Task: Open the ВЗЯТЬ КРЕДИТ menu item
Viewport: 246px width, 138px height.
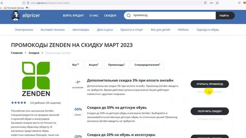Action: 73,15
